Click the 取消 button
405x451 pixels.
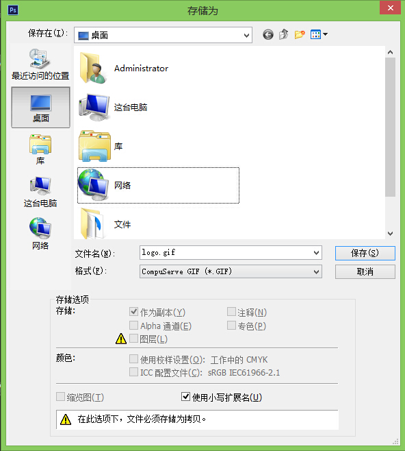click(x=365, y=272)
